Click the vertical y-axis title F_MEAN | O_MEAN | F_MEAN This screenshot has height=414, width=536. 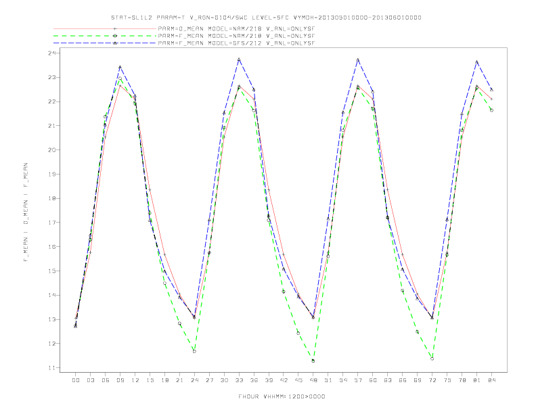coord(26,212)
